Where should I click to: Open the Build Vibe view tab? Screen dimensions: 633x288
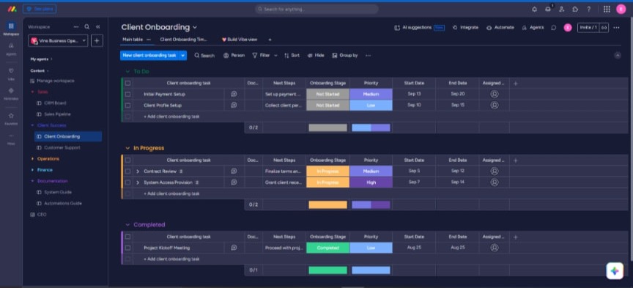coord(240,39)
